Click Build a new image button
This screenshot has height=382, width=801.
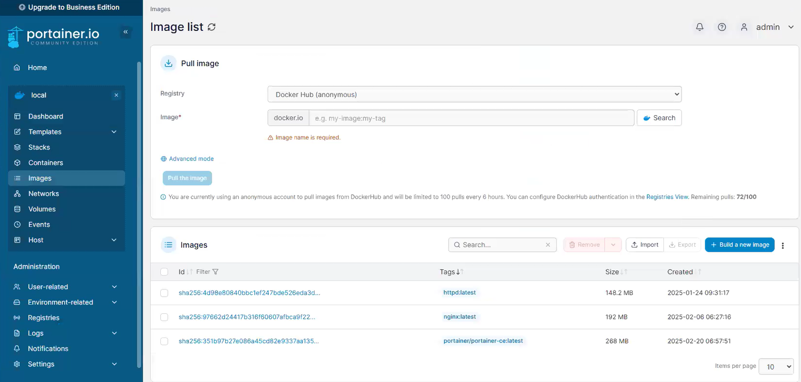[x=739, y=245]
